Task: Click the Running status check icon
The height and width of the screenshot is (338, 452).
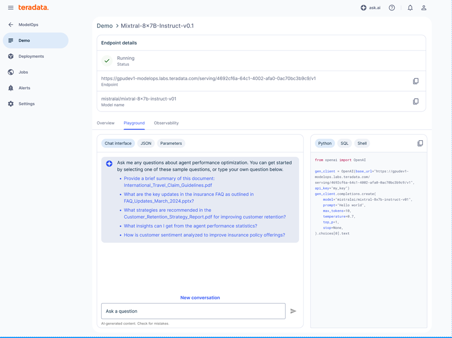Action: click(107, 61)
